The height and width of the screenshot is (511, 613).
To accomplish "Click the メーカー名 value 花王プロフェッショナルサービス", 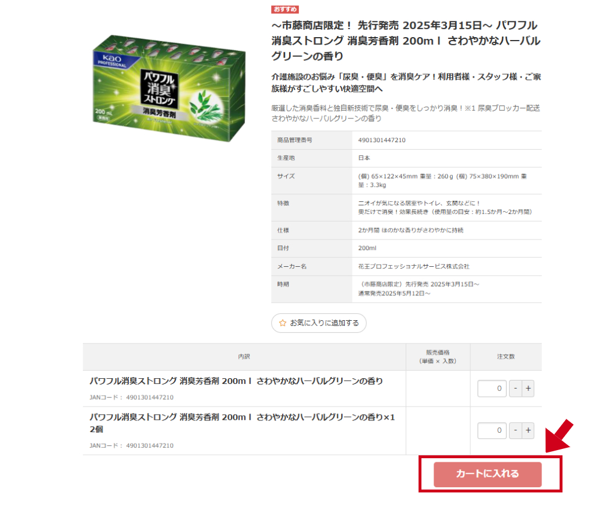I will [x=414, y=266].
